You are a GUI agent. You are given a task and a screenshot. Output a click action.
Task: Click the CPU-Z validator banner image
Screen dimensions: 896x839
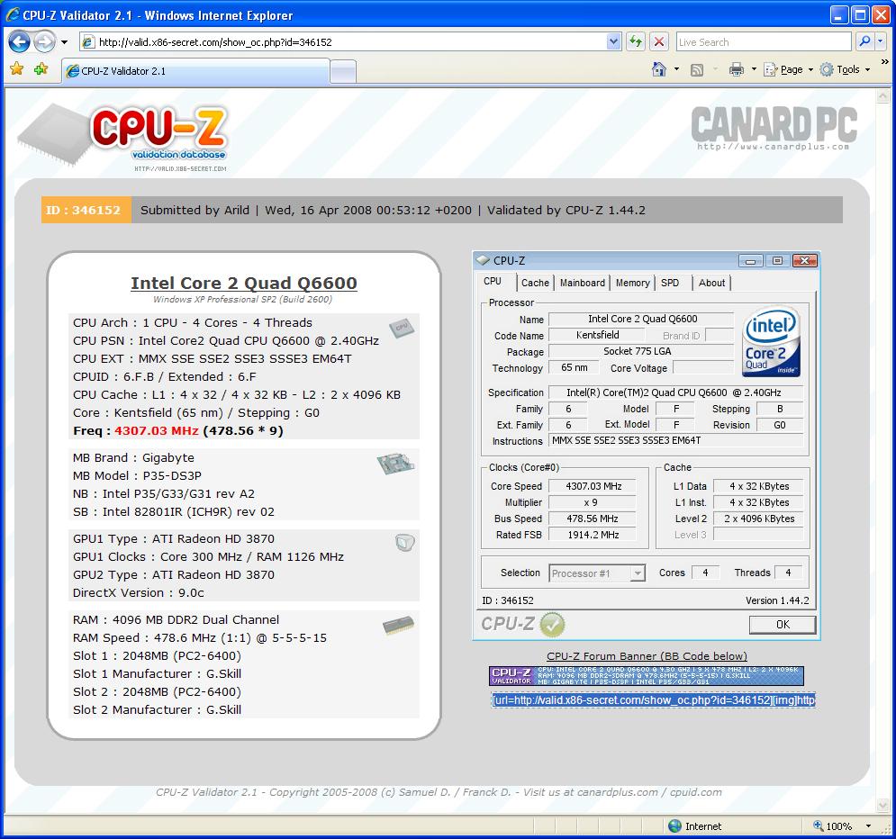pos(647,676)
